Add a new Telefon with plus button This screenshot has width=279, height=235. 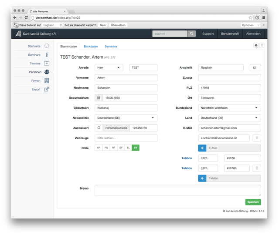pos(202,178)
